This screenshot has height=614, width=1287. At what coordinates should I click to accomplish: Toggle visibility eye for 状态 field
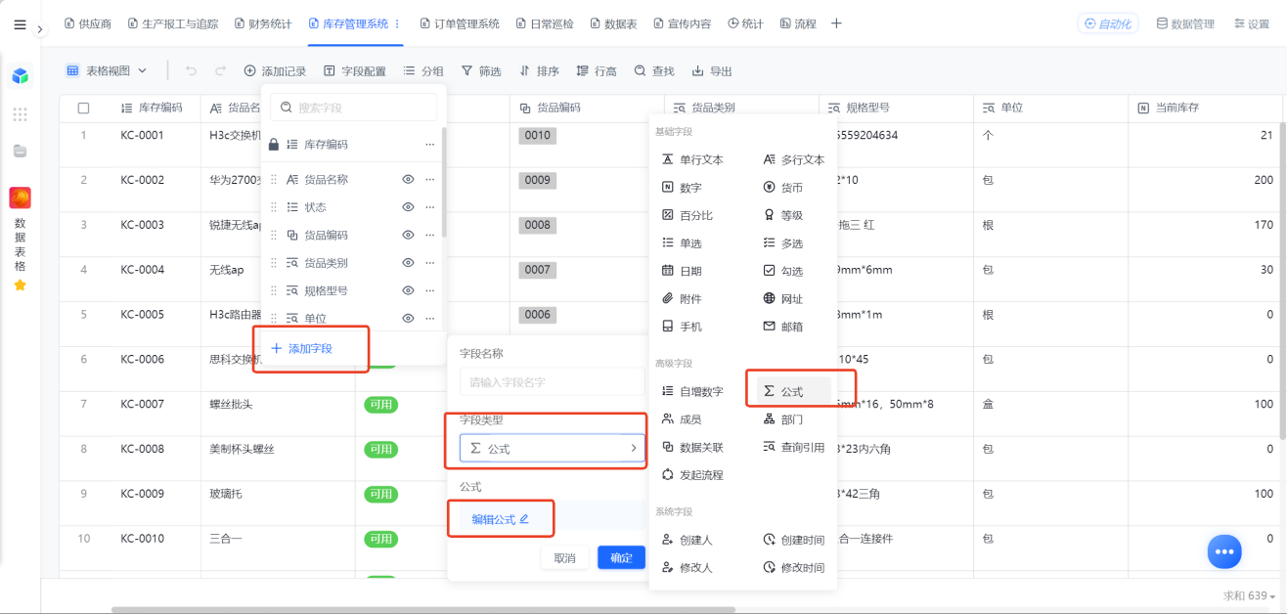[408, 207]
